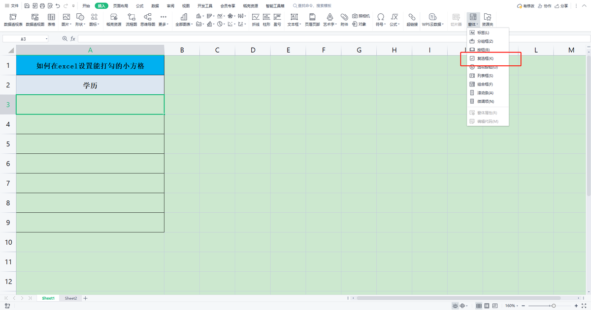Insert a 盈亏 win/loss sparkline
Viewport: 591px width, 310px height.
point(277,20)
